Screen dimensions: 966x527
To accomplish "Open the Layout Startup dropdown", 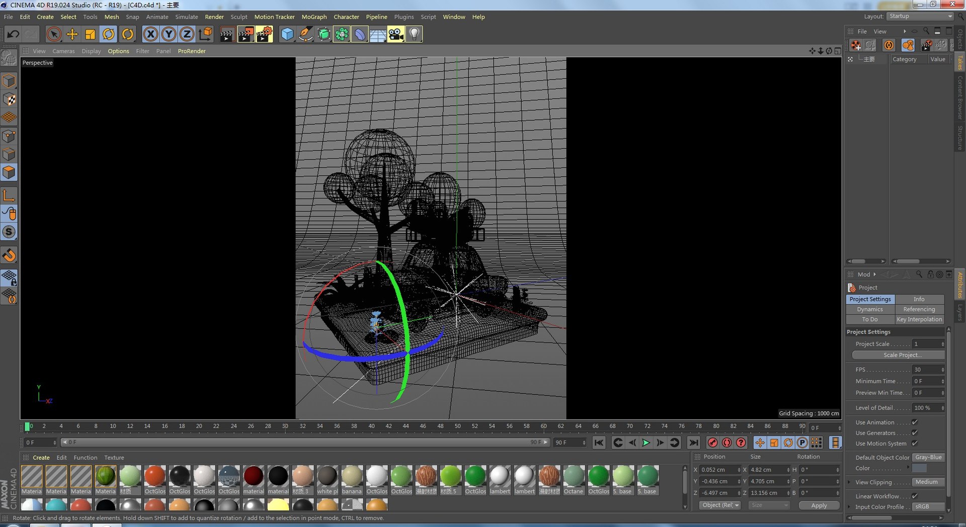I will coord(920,16).
